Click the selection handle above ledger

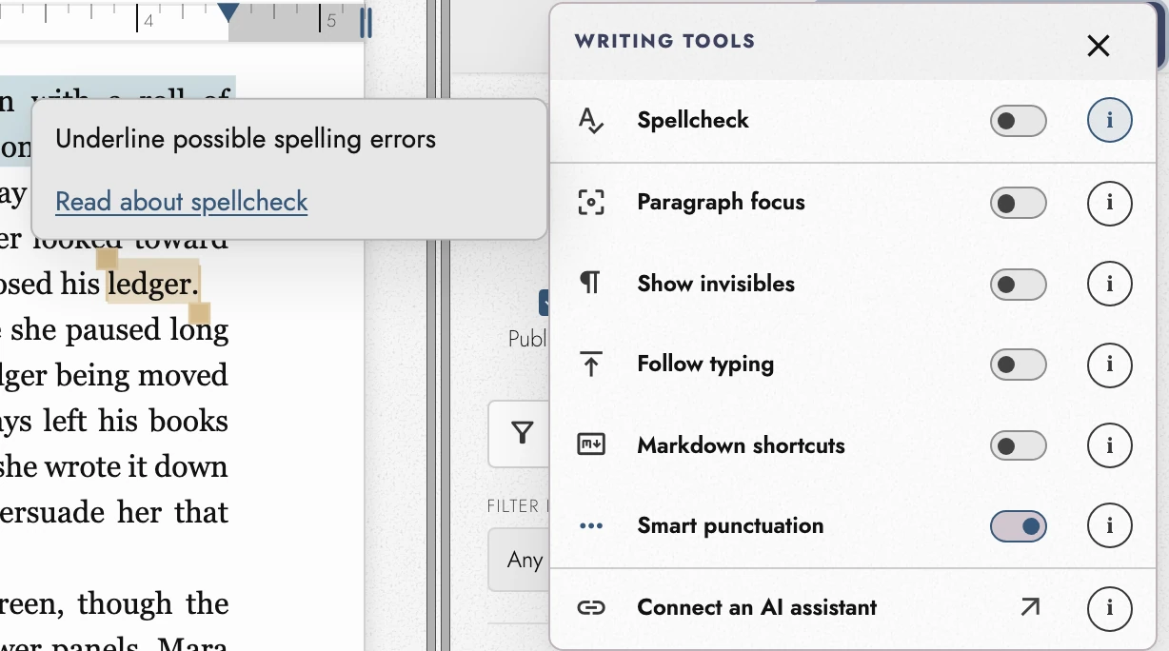(x=107, y=258)
